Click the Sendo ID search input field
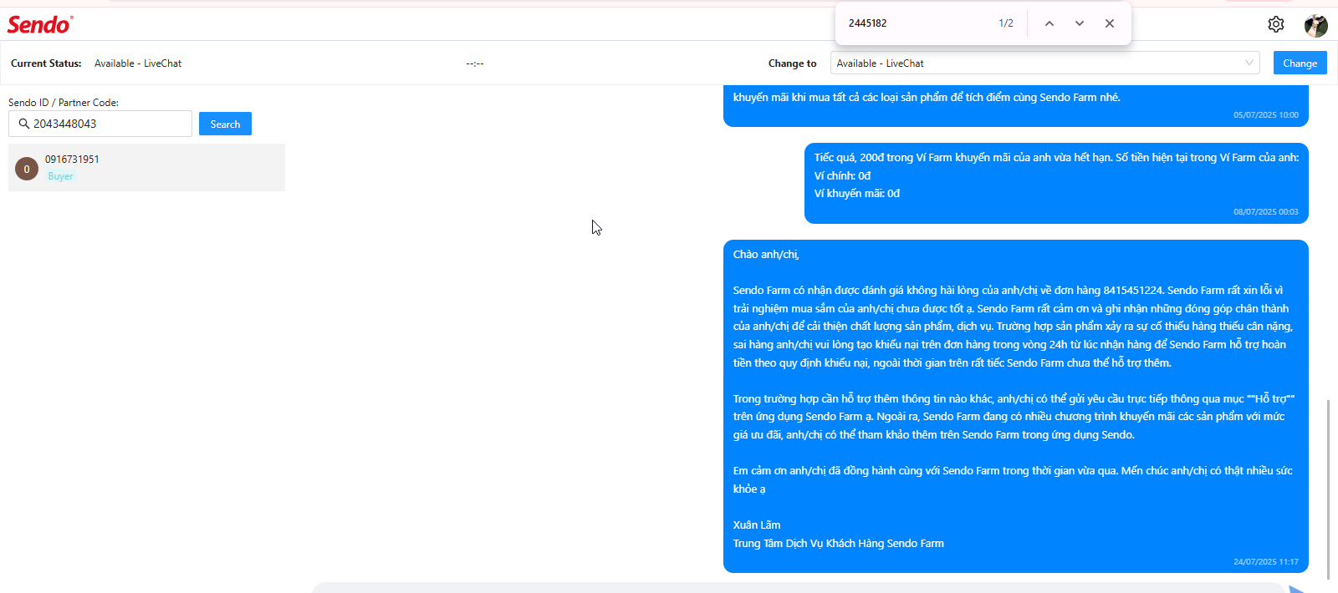The image size is (1338, 593). click(x=100, y=124)
